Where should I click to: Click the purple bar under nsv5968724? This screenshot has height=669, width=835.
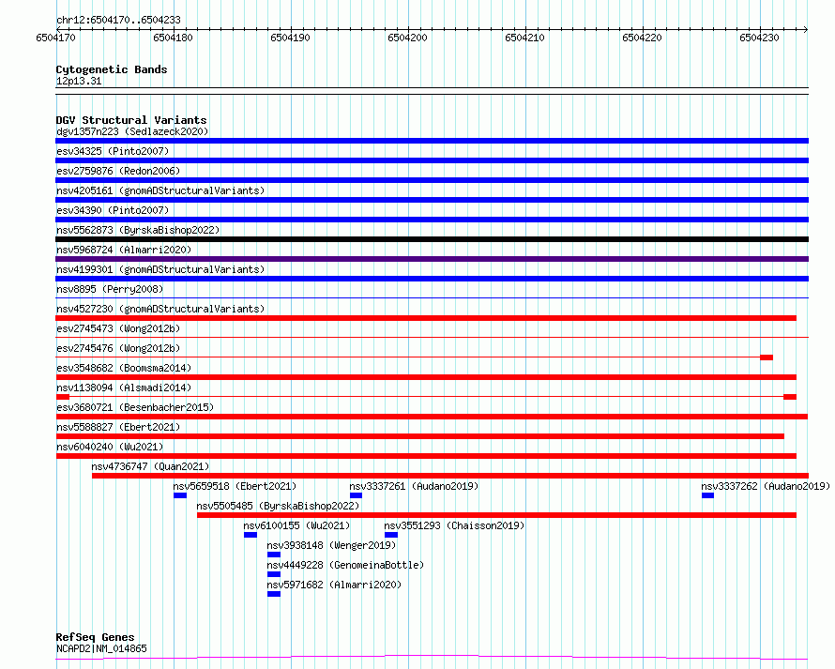click(432, 259)
